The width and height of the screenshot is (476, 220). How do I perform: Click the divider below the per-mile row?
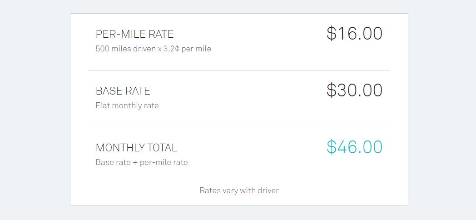tap(239, 70)
